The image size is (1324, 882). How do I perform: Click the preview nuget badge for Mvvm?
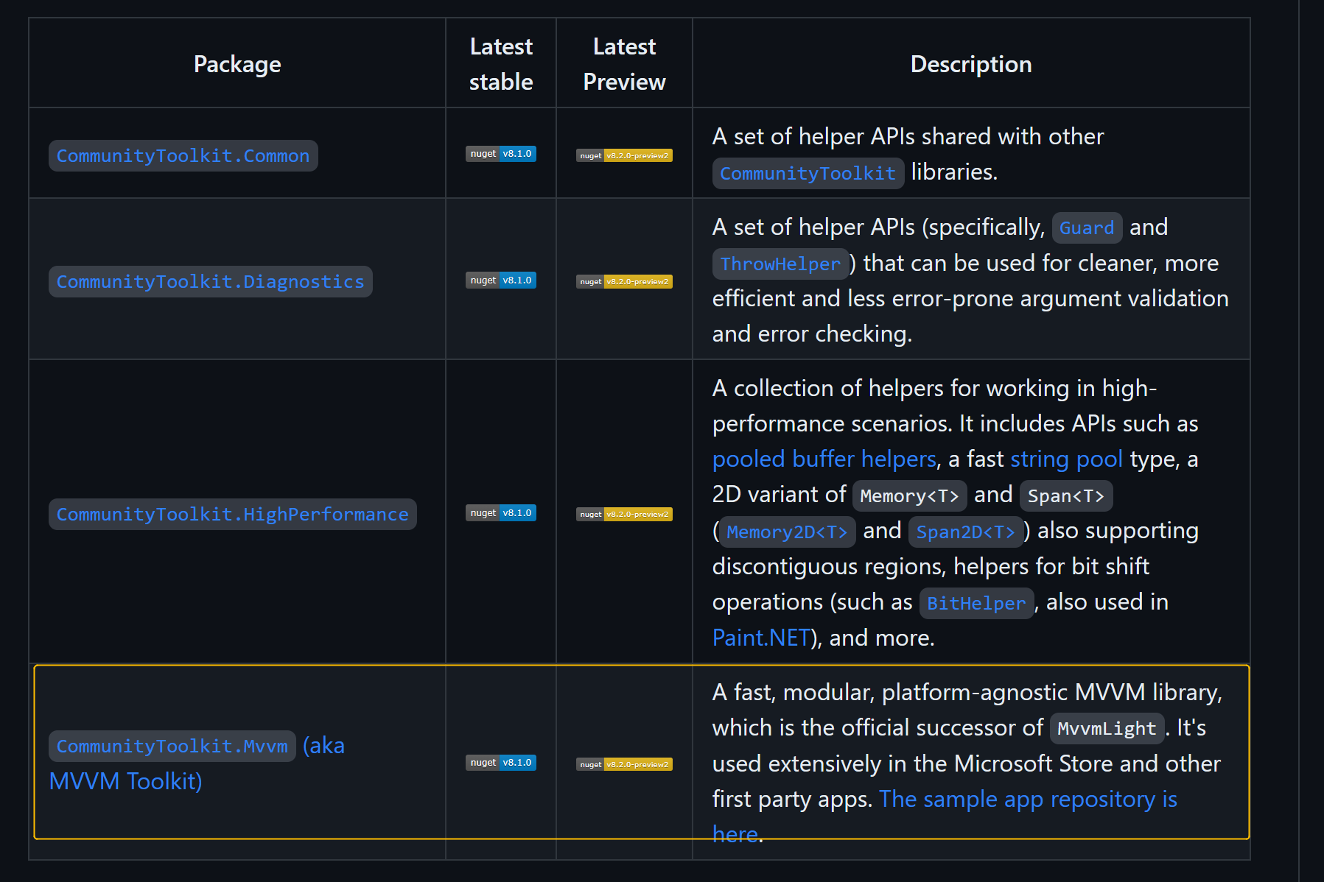click(x=624, y=764)
